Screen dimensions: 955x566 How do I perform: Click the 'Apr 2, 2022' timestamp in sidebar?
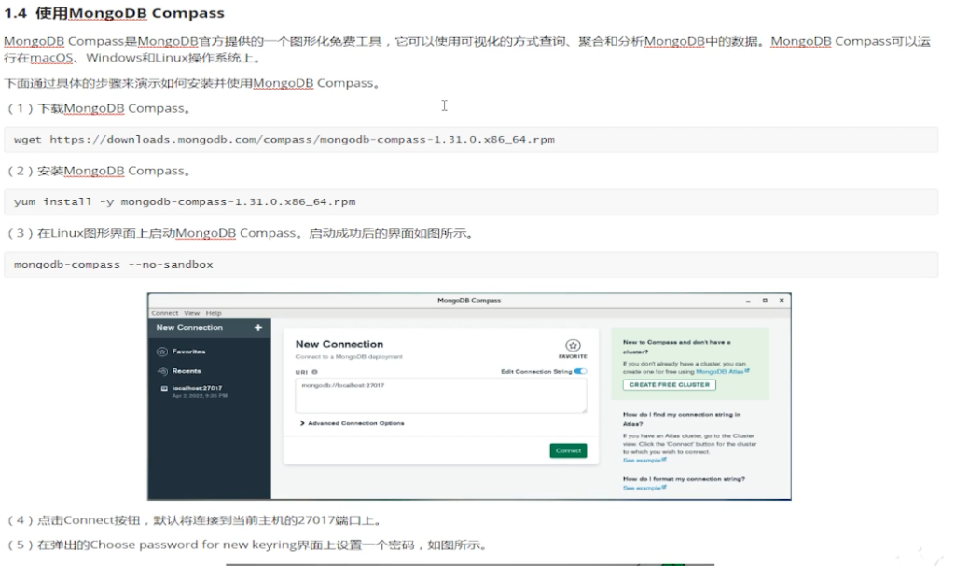[x=200, y=396]
